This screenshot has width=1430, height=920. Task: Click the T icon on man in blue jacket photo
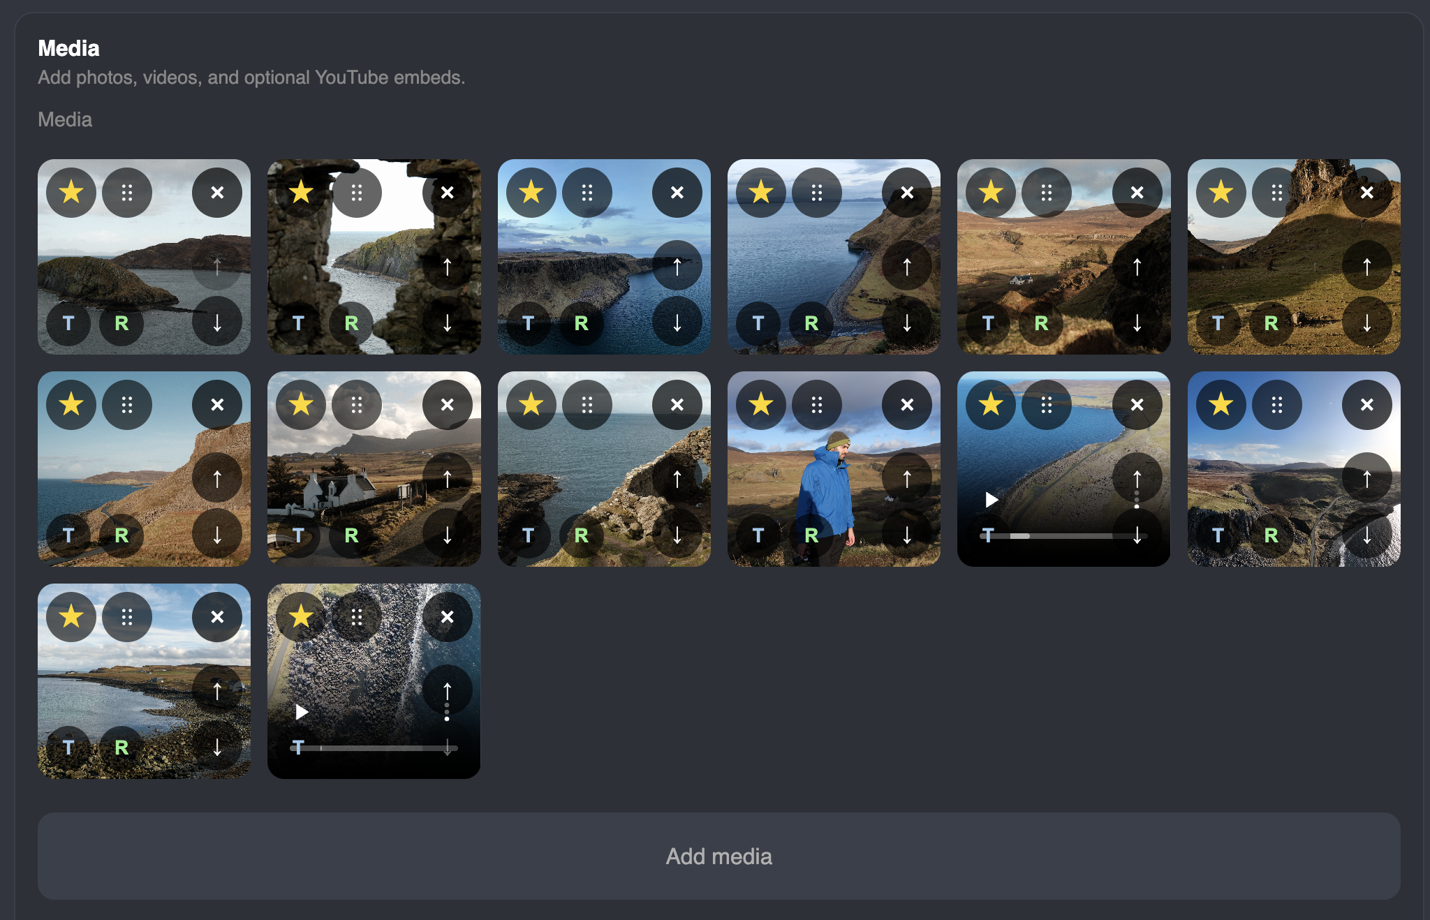pyautogui.click(x=758, y=535)
